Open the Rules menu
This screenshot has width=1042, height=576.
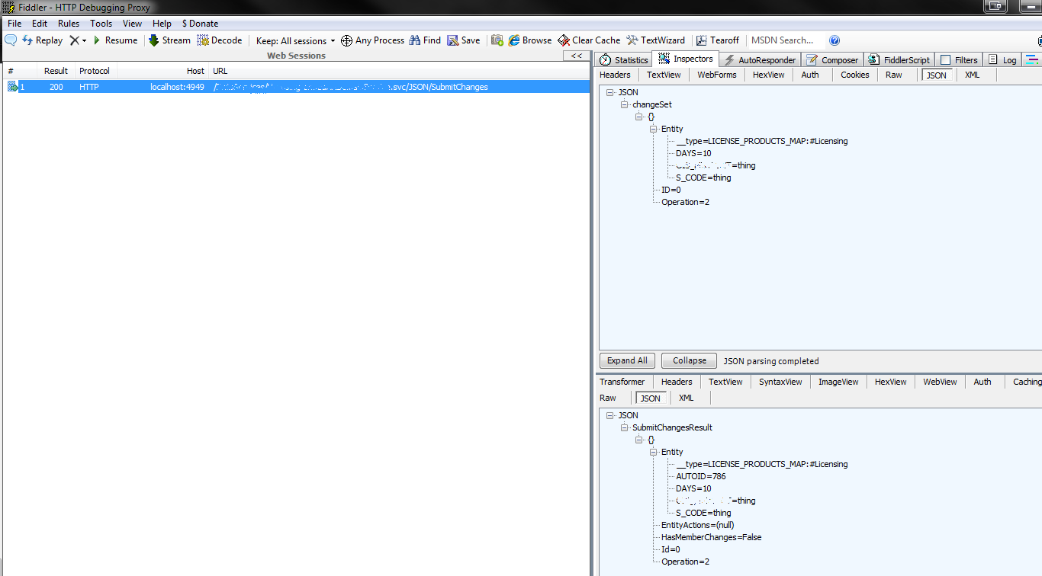pos(69,24)
